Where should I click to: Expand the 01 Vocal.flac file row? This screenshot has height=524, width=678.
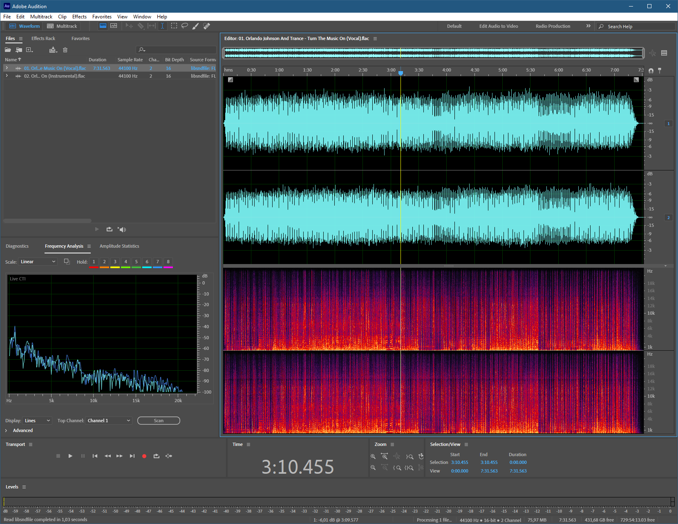7,68
